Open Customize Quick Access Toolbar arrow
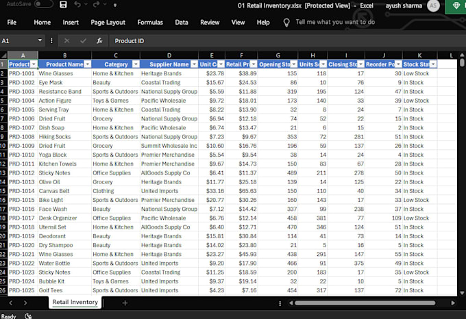Viewport: 466px width, 319px height. (x=115, y=5)
